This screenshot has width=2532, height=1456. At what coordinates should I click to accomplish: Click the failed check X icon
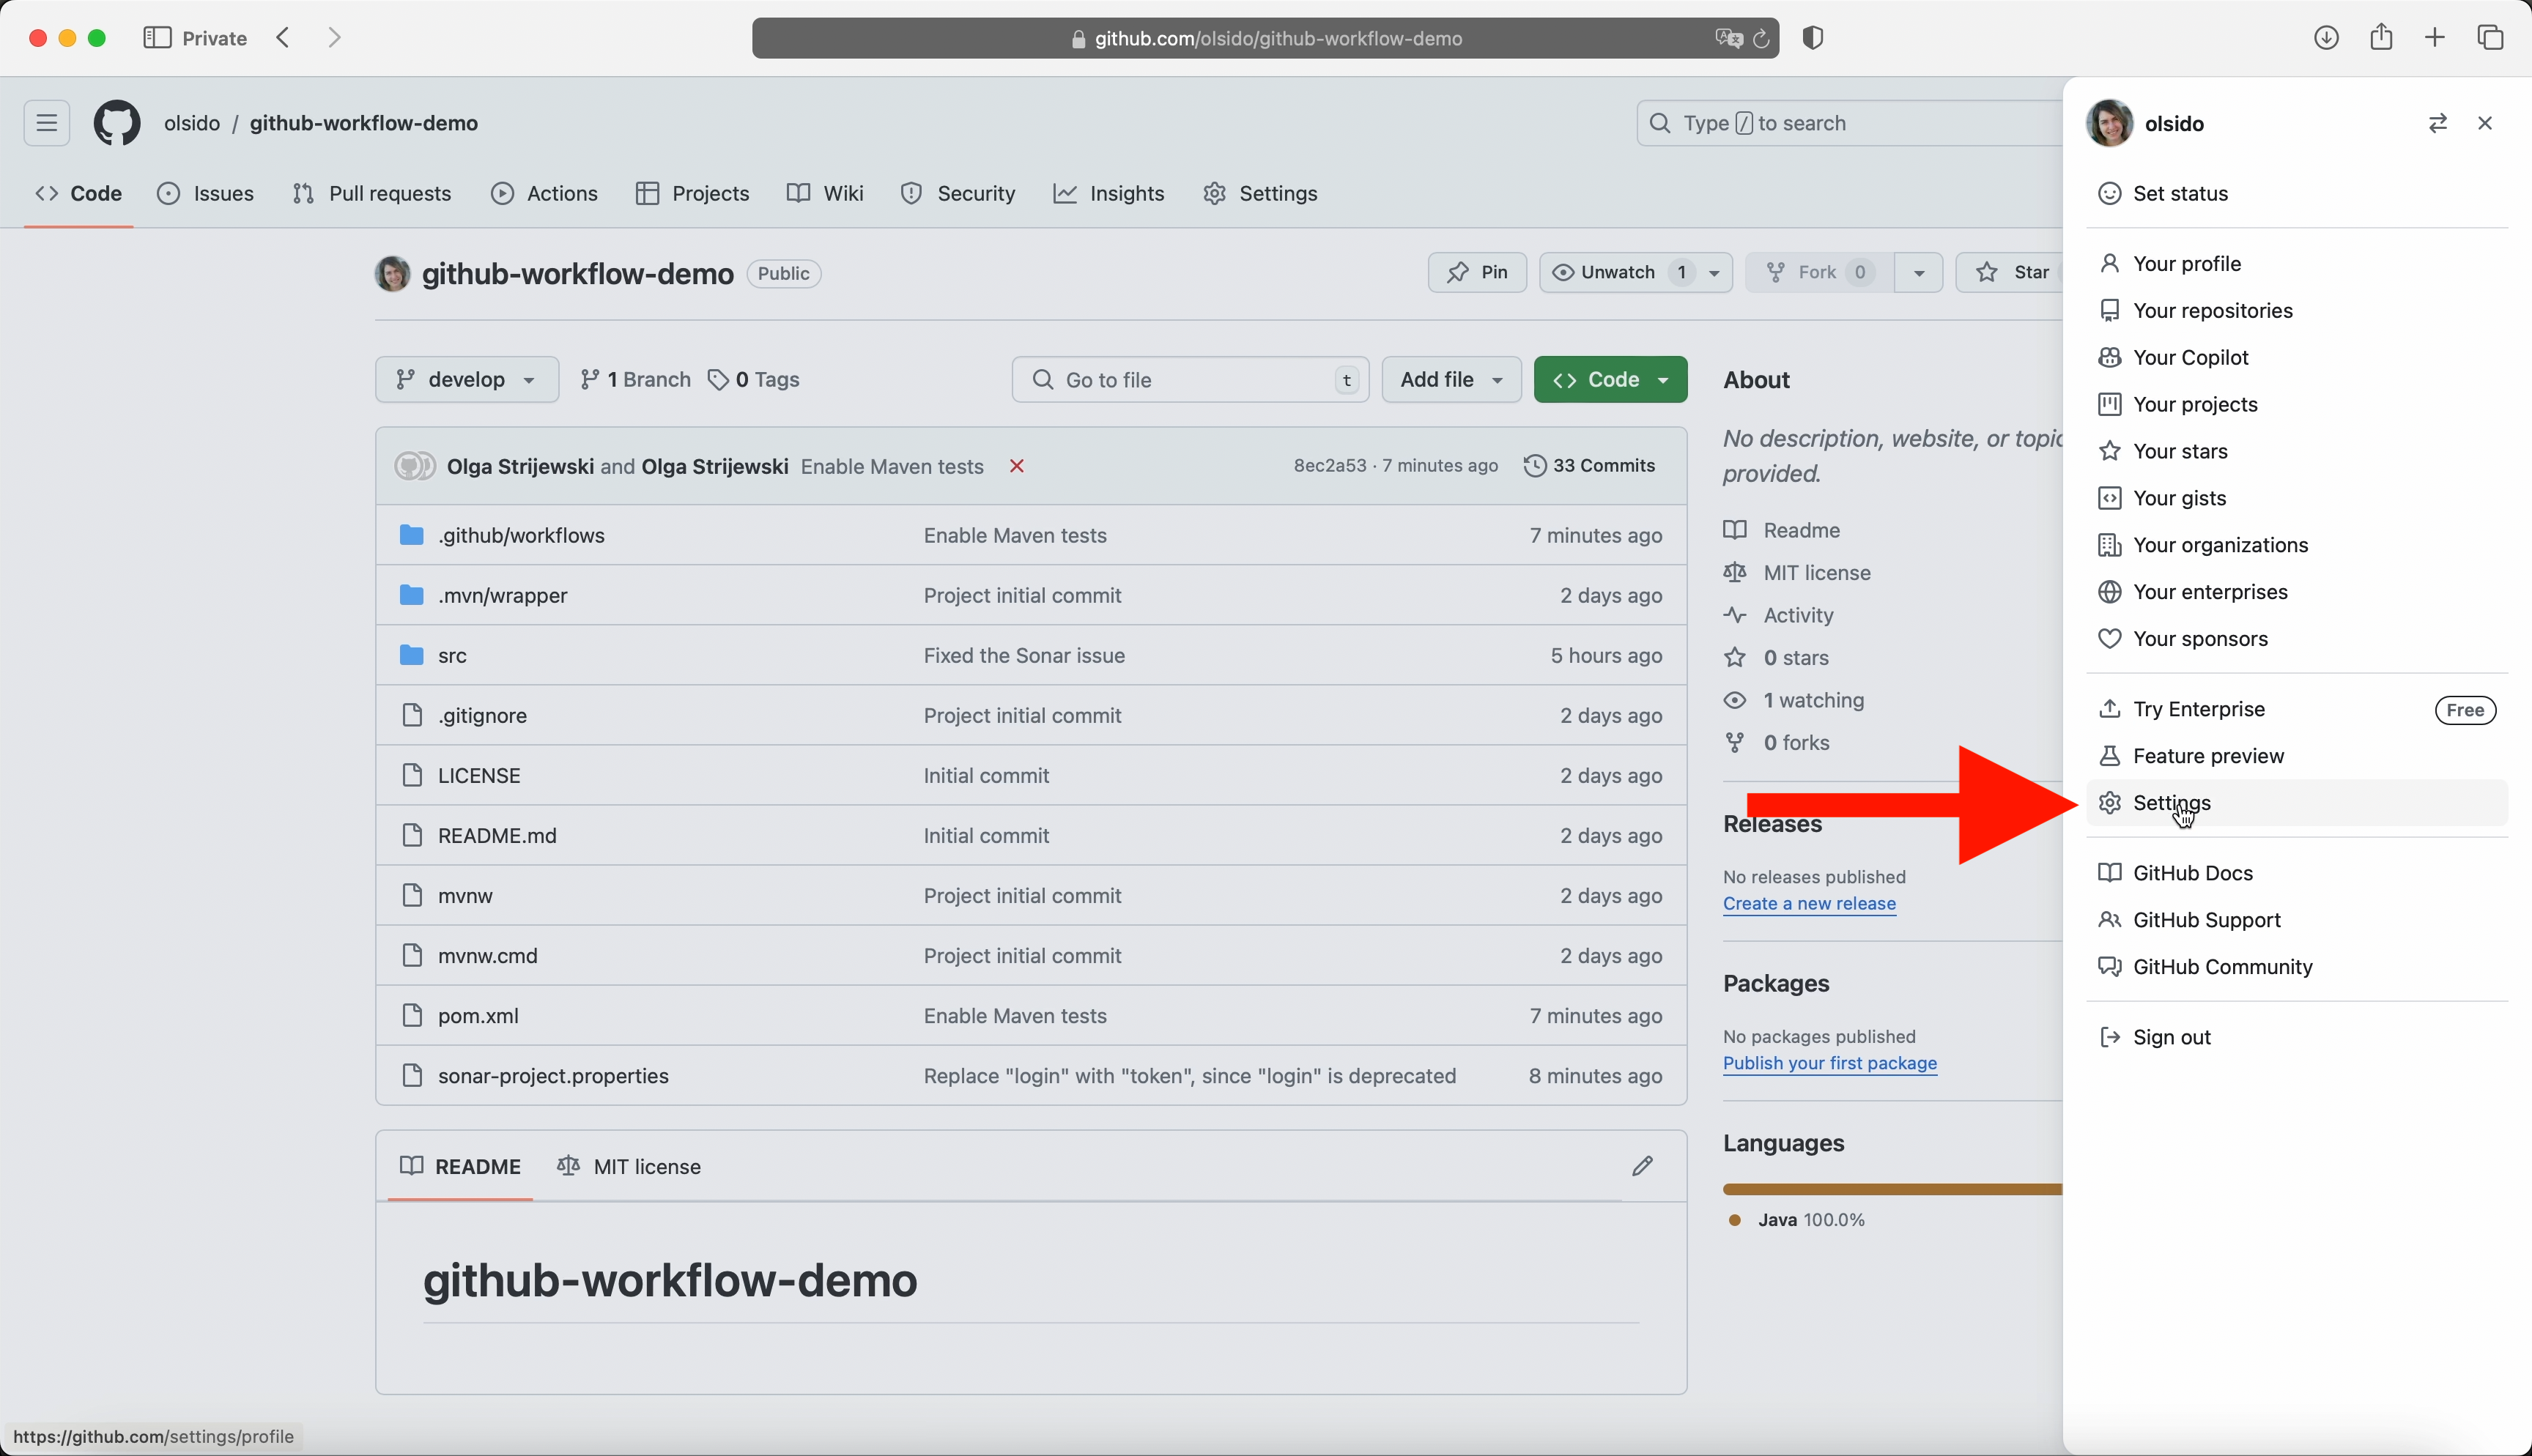coord(1016,466)
